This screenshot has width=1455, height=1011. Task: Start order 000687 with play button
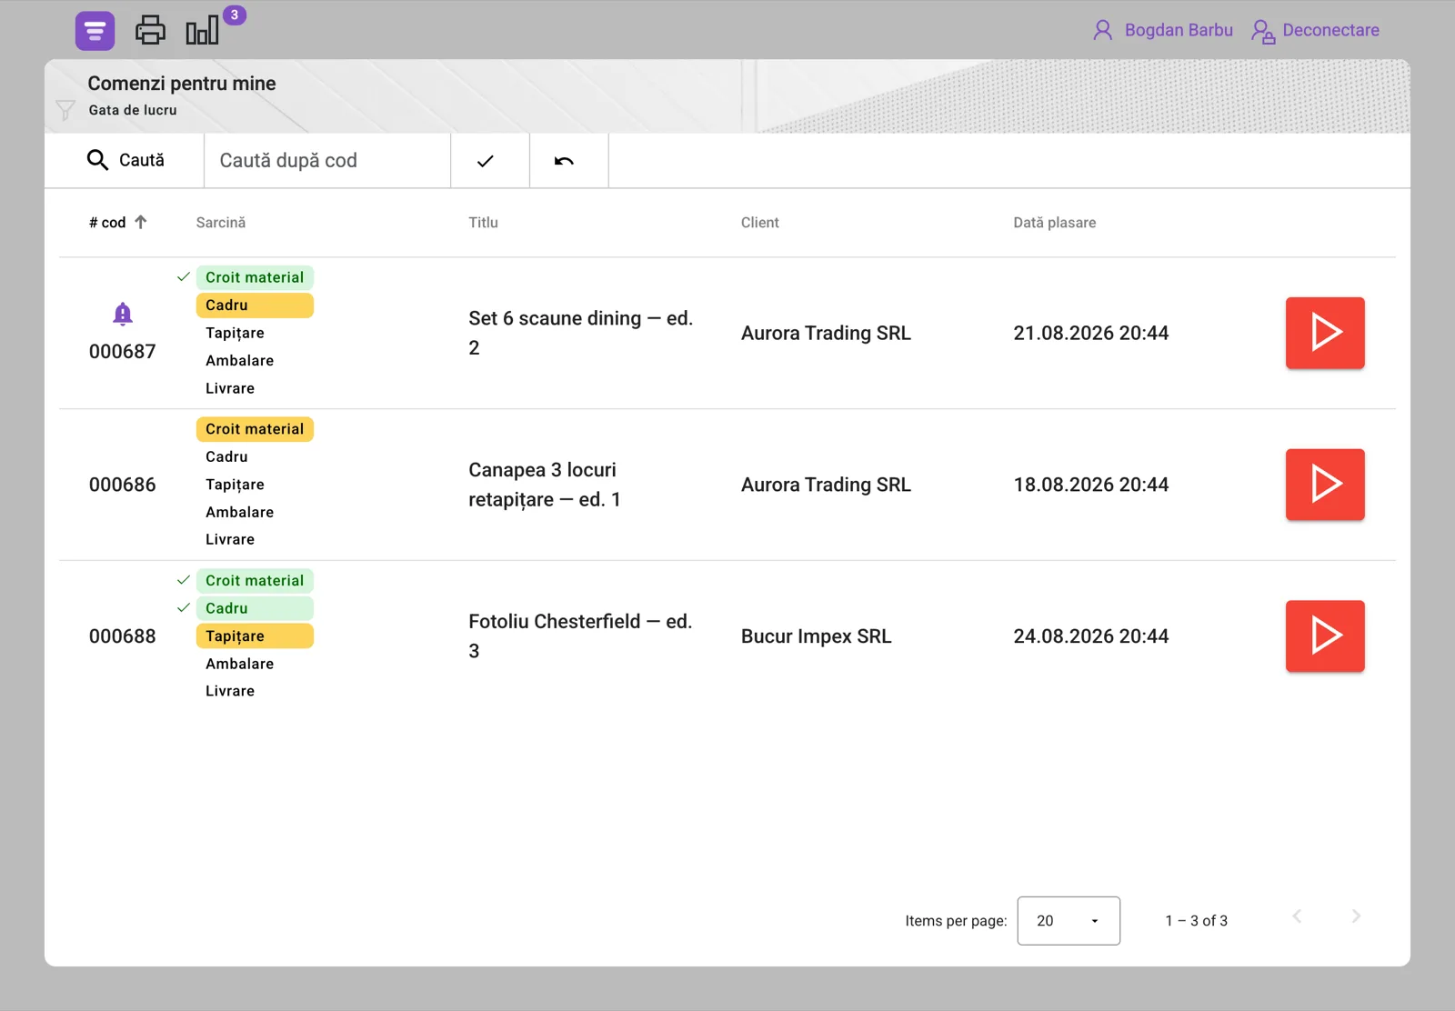point(1325,333)
